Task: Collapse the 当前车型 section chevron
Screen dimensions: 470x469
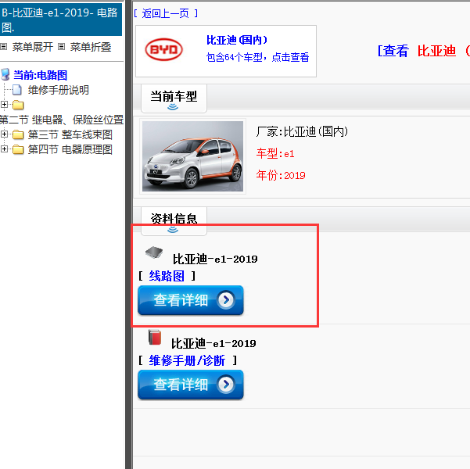Action: pyautogui.click(x=173, y=107)
